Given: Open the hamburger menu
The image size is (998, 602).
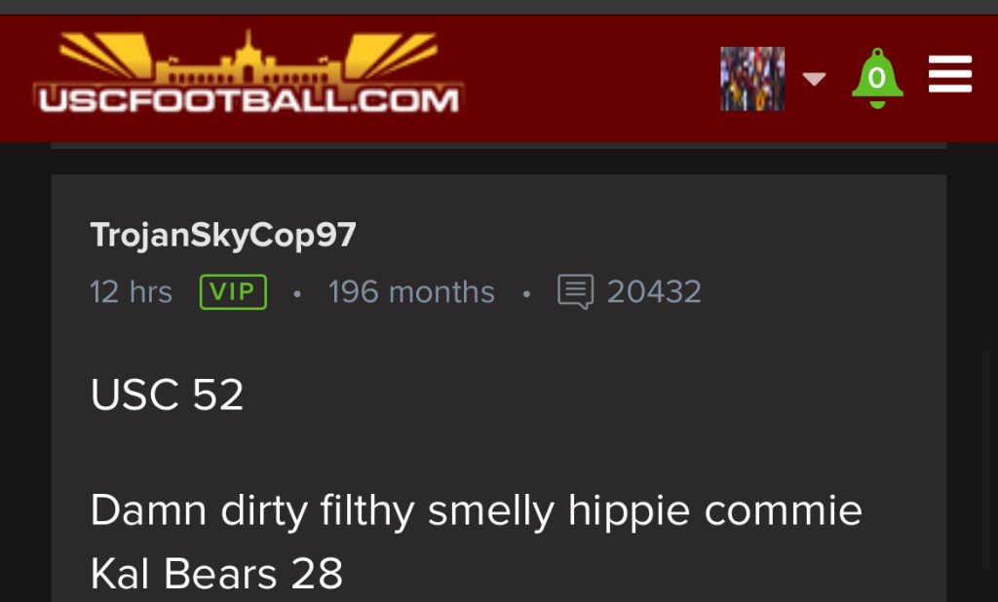Looking at the screenshot, I should 949,74.
